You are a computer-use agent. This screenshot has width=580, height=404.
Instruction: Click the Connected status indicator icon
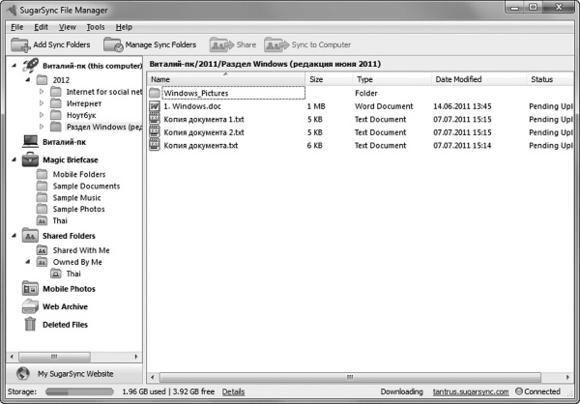coord(518,391)
